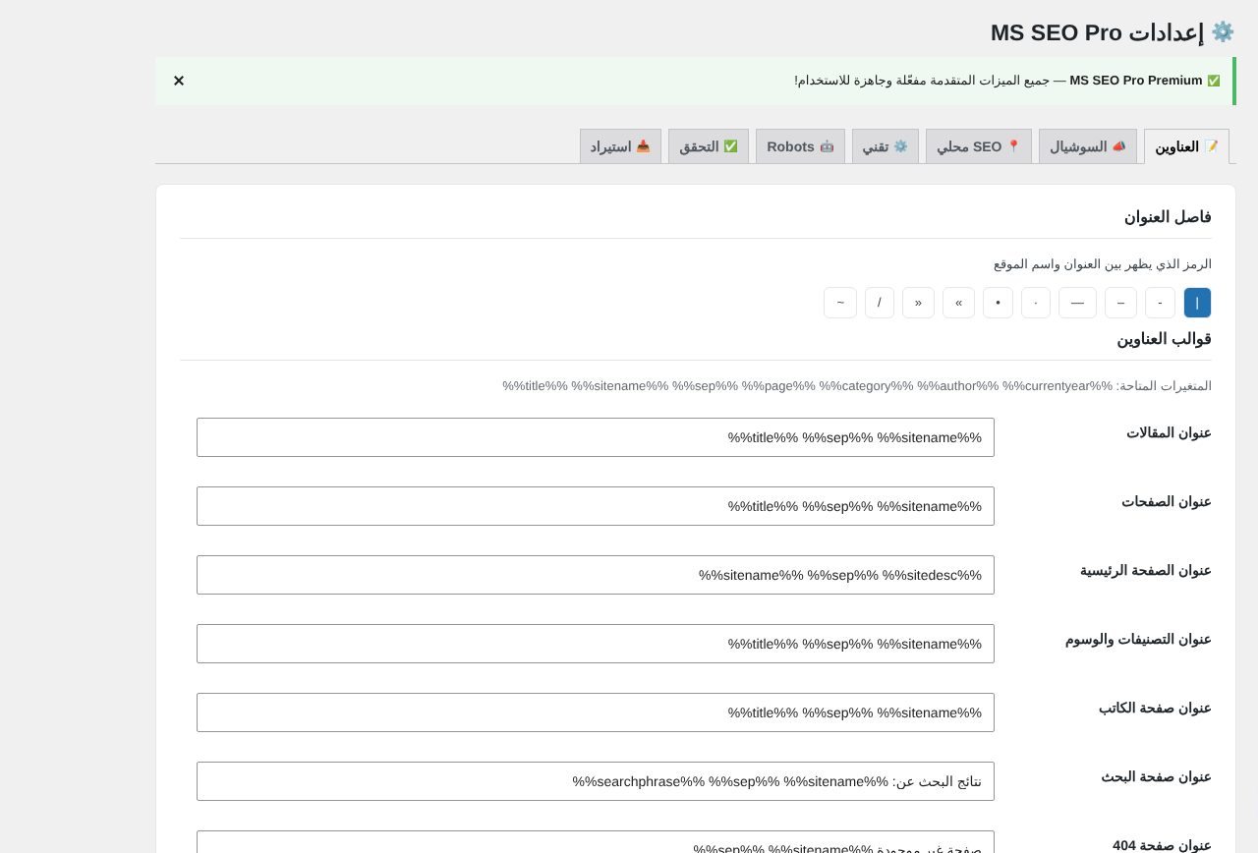Click the 'عنوان الصفحة الرئيسية' label
This screenshot has width=1258, height=853.
1146,570
